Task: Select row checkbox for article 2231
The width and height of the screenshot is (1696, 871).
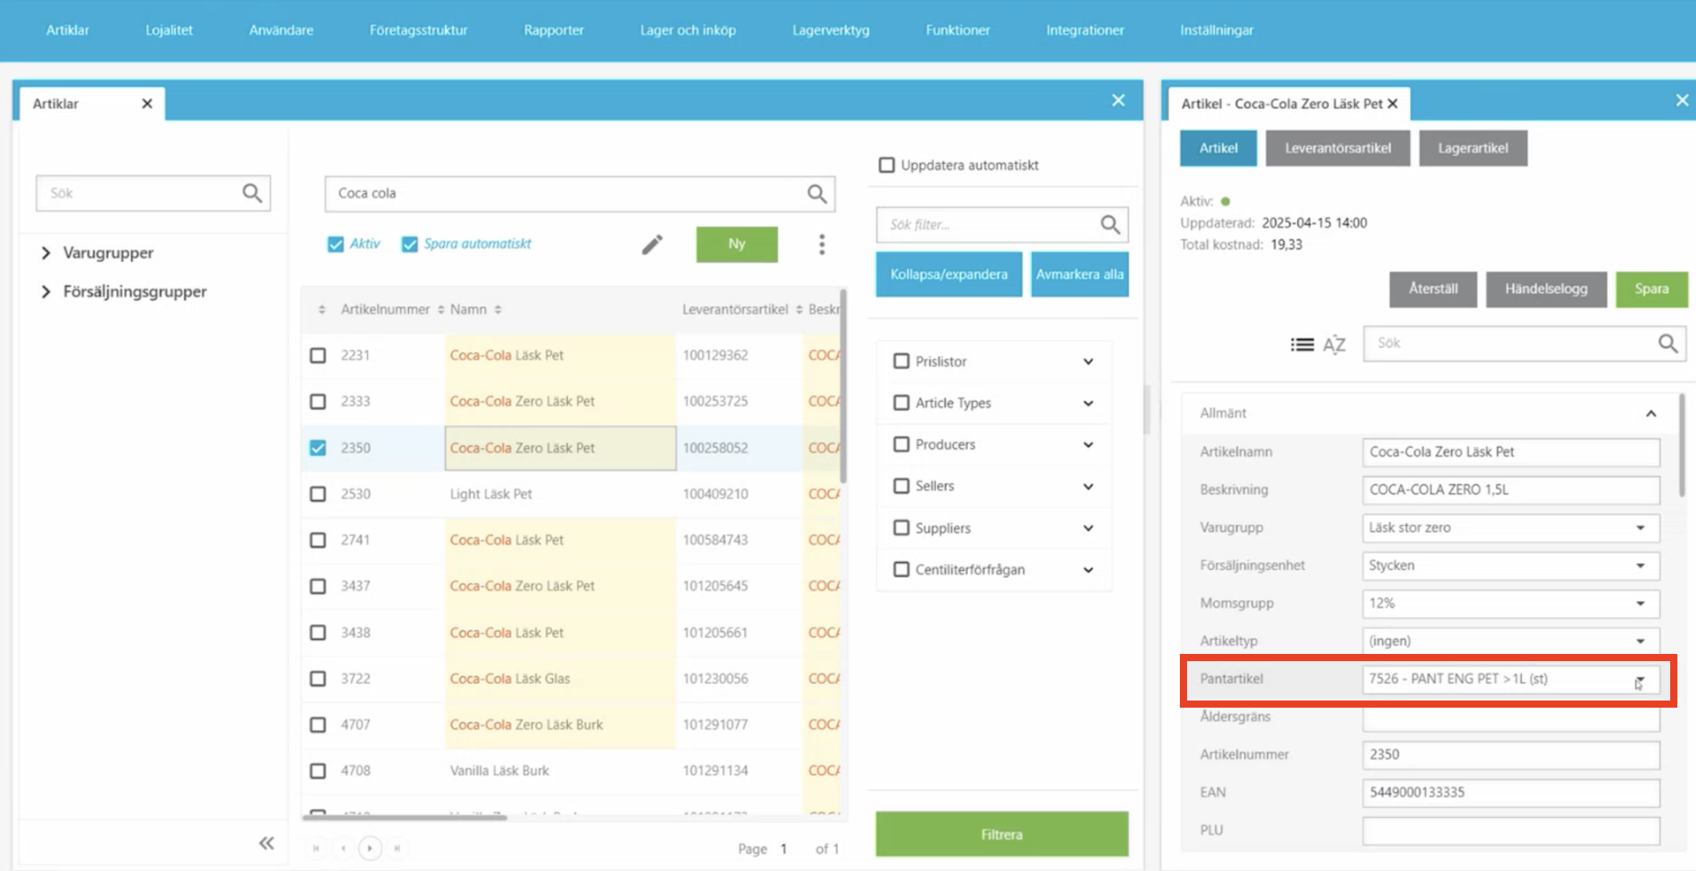Action: click(x=318, y=355)
